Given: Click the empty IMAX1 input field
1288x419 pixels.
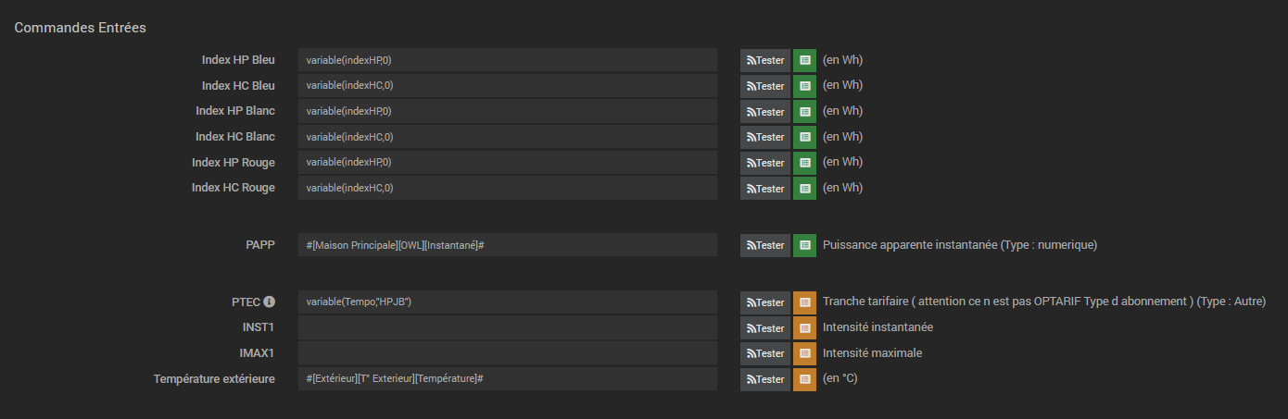Looking at the screenshot, I should coord(507,353).
